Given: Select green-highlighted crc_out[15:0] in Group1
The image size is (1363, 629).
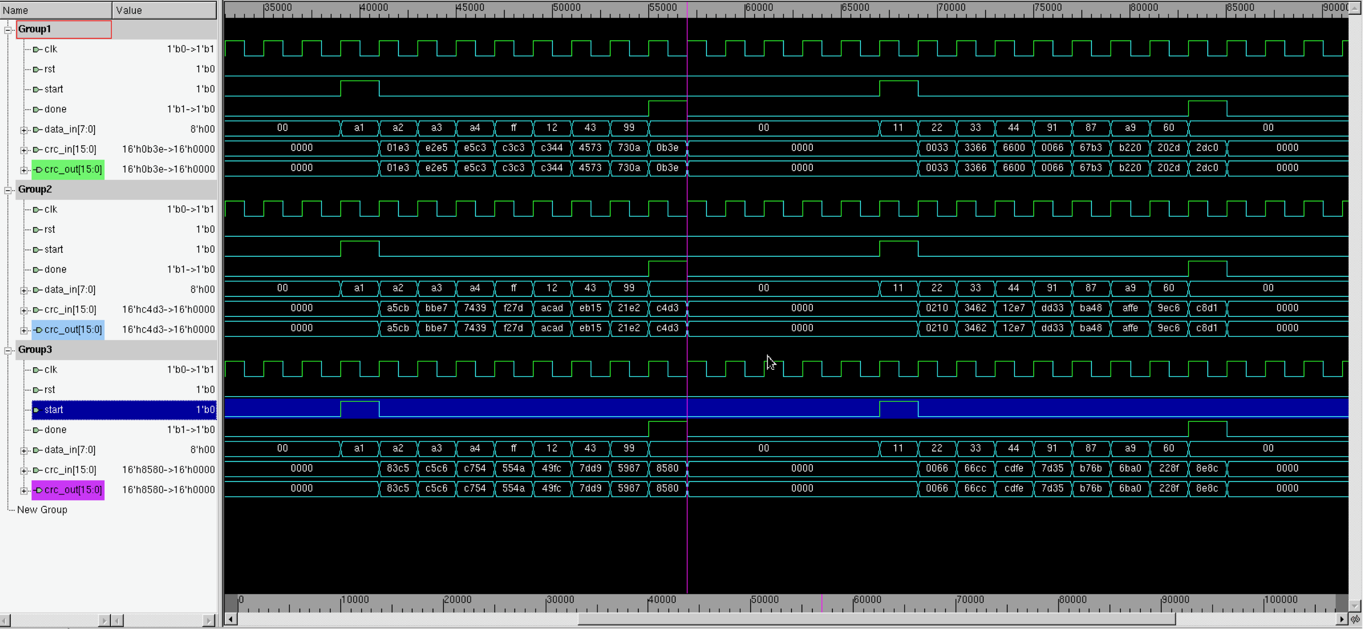Looking at the screenshot, I should 68,169.
